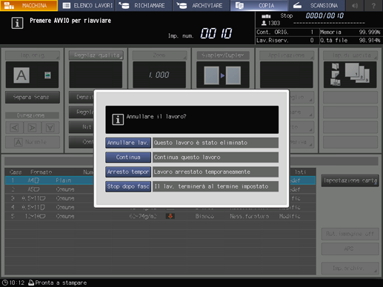Click the printer icon beside Pronta a stampare
Screen dimensions: 383x287
tap(31, 283)
